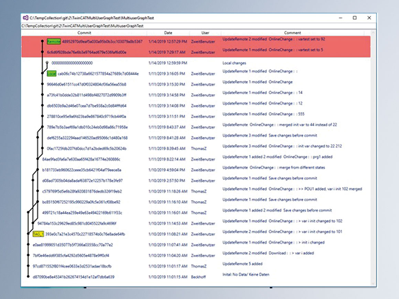Select the gray Local changes graph node
This screenshot has width=399, height=299.
(47, 63)
